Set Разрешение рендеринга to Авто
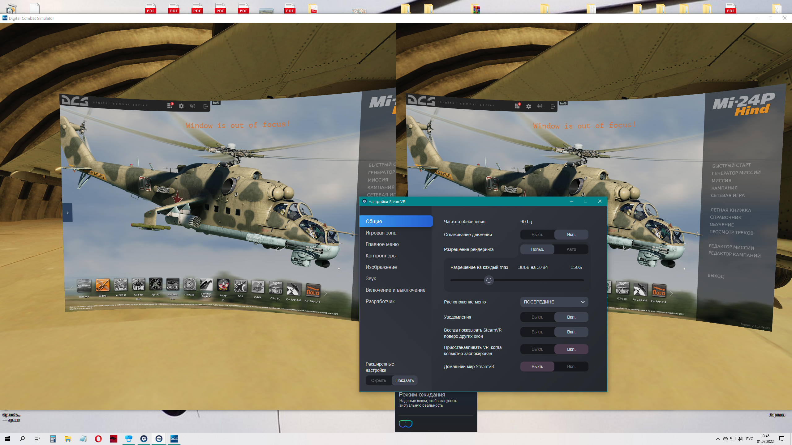 571,249
